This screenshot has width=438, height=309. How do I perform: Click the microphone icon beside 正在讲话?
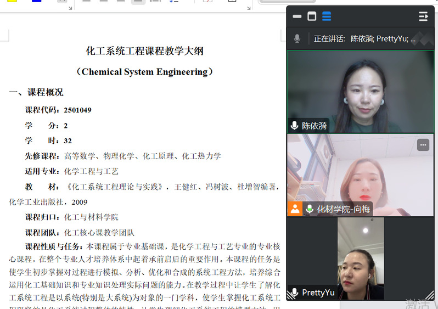(297, 38)
